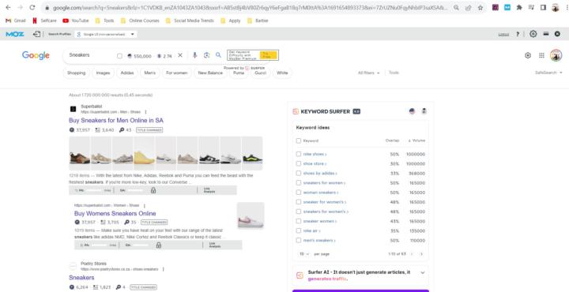Open the zoom magnifier icon in the address bar
This screenshot has height=292, width=569.
point(457,7)
